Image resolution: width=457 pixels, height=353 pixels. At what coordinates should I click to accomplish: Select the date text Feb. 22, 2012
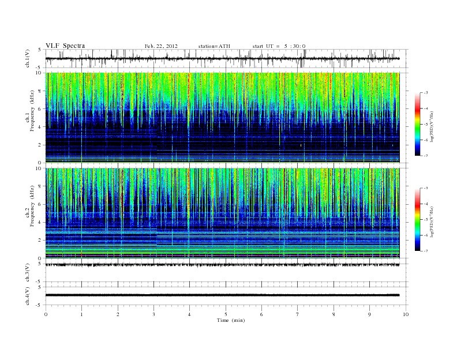tap(161, 46)
